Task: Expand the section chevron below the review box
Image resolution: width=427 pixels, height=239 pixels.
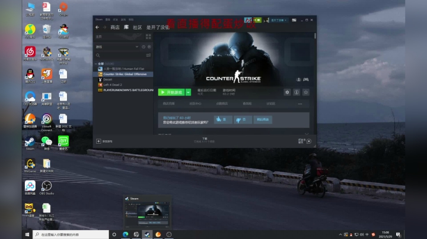Action: [307, 134]
